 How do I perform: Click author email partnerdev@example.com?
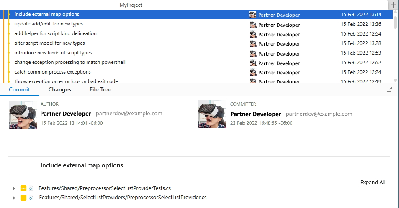(129, 114)
